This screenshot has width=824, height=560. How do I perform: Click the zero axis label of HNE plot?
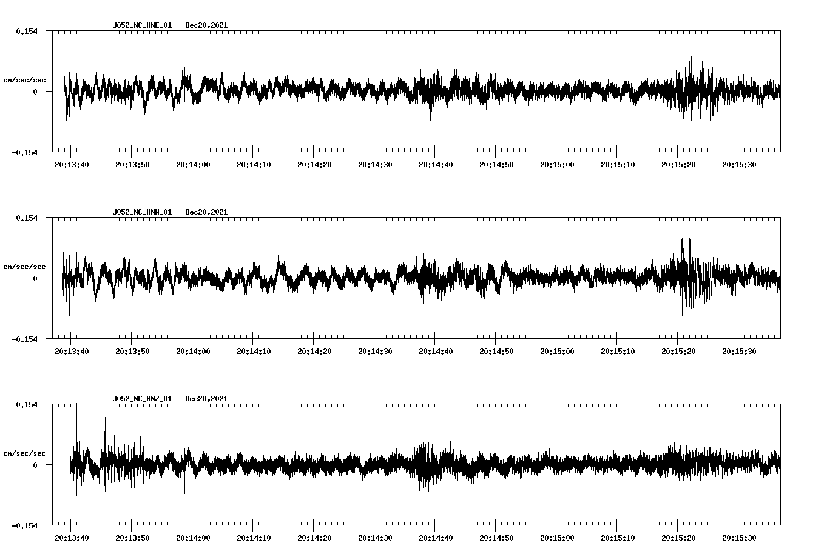pyautogui.click(x=35, y=92)
